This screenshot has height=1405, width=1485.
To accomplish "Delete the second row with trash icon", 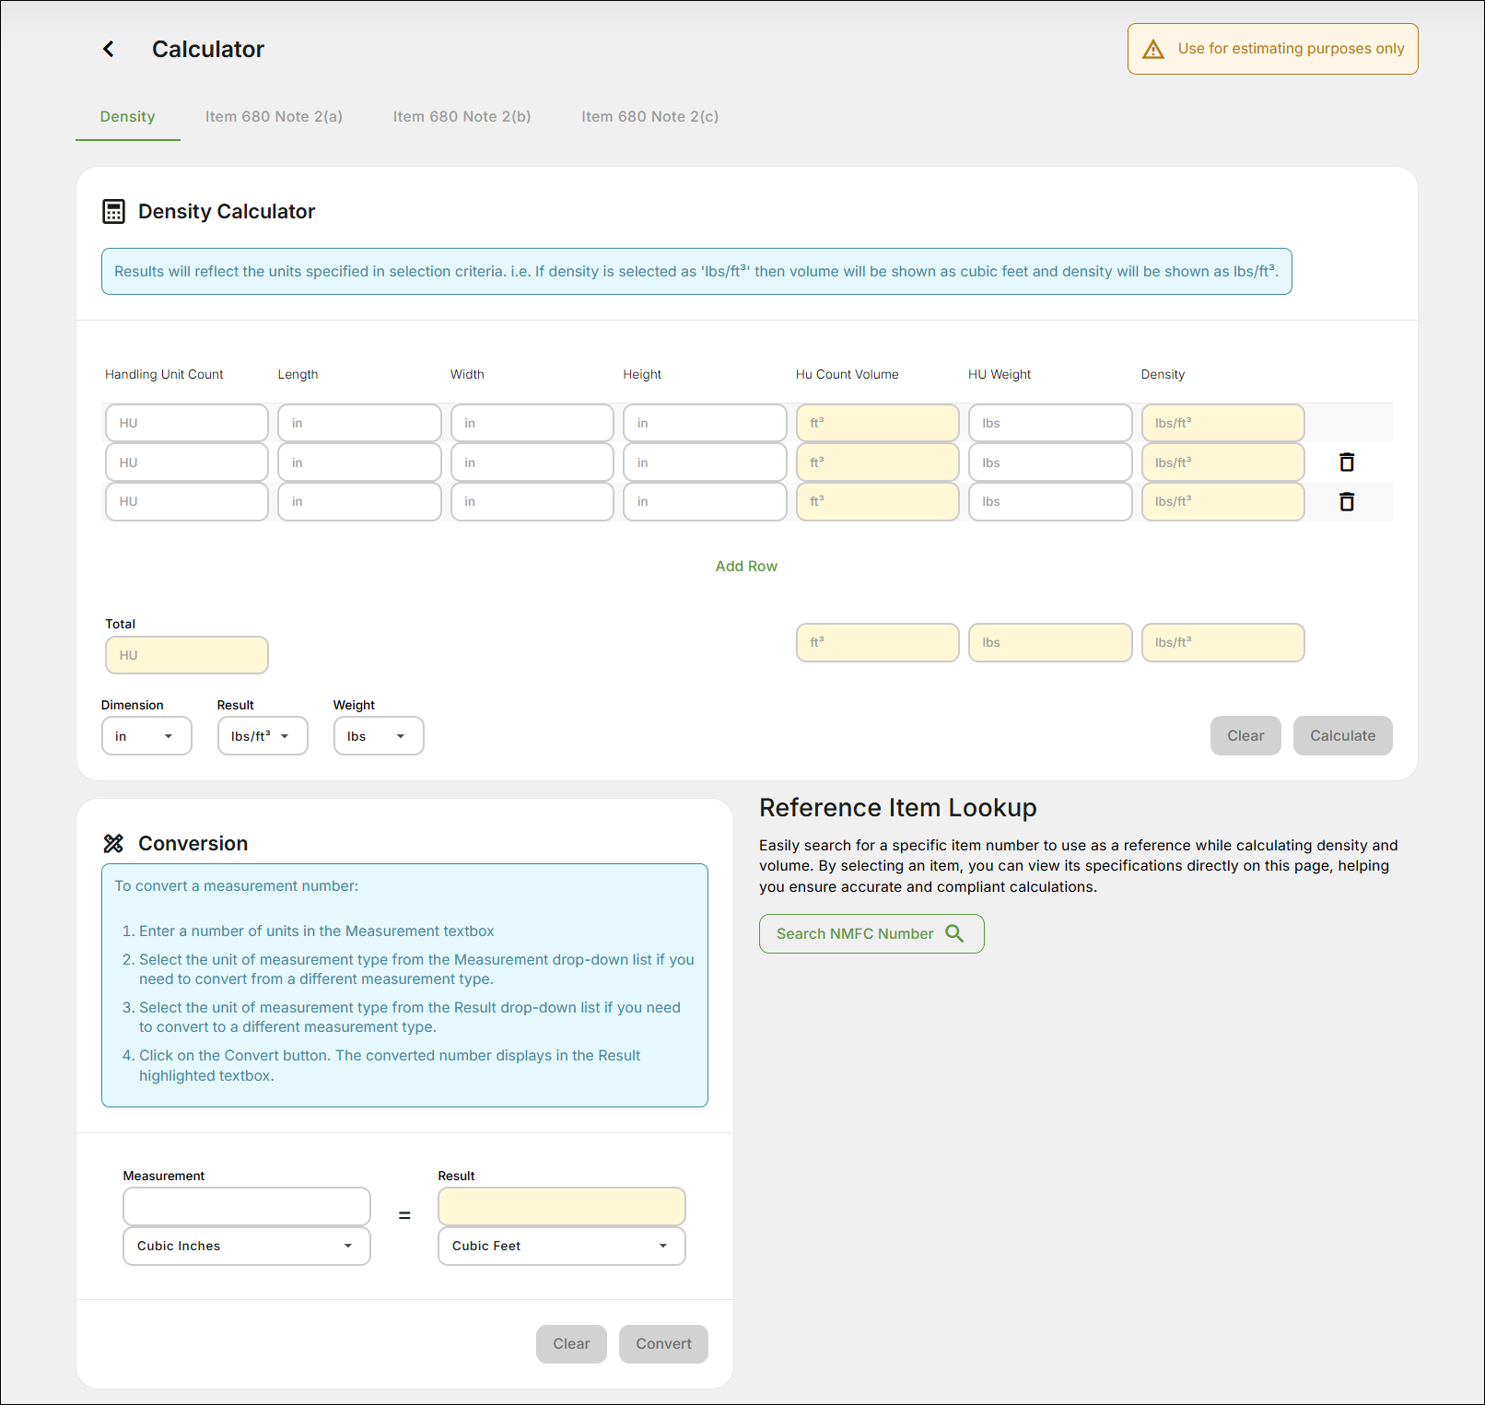I will (x=1347, y=462).
